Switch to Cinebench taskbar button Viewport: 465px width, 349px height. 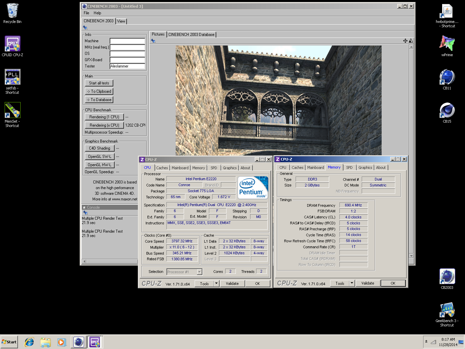[79, 342]
